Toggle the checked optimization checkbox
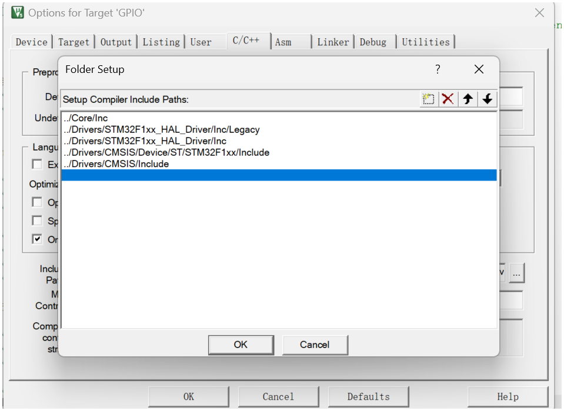The height and width of the screenshot is (411, 564). (x=36, y=239)
